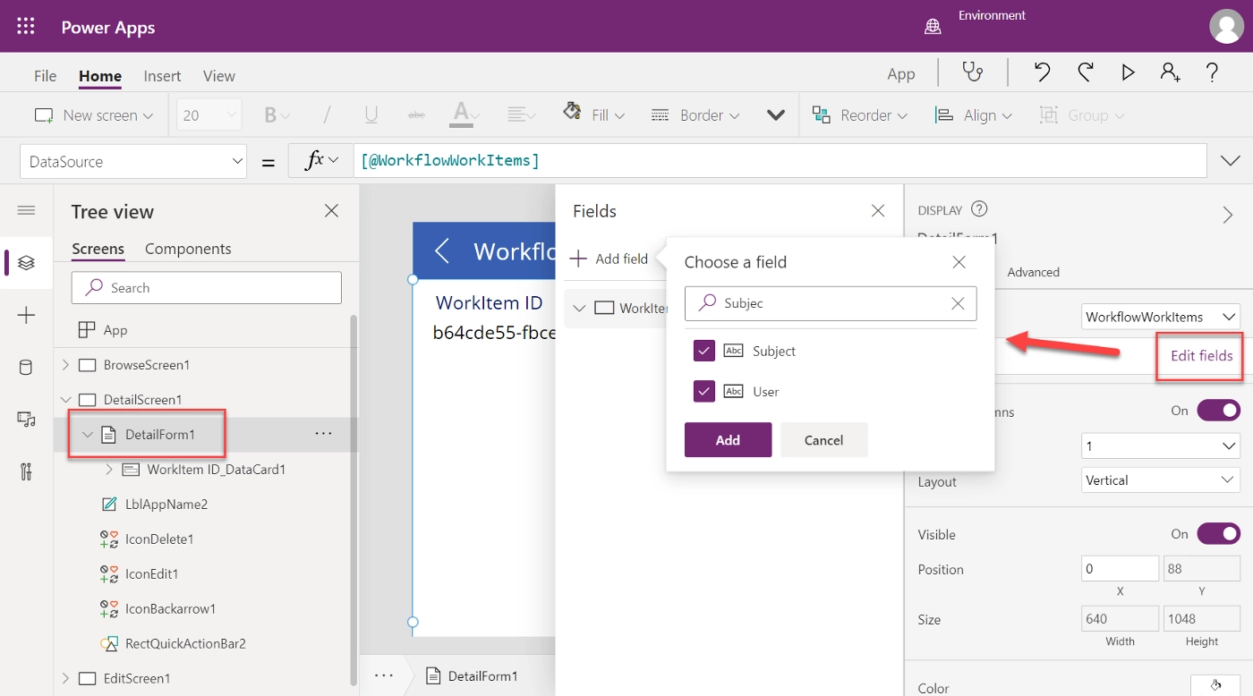Collapse the DetailForm1 tree node
Image resolution: width=1253 pixels, height=696 pixels.
pos(87,435)
